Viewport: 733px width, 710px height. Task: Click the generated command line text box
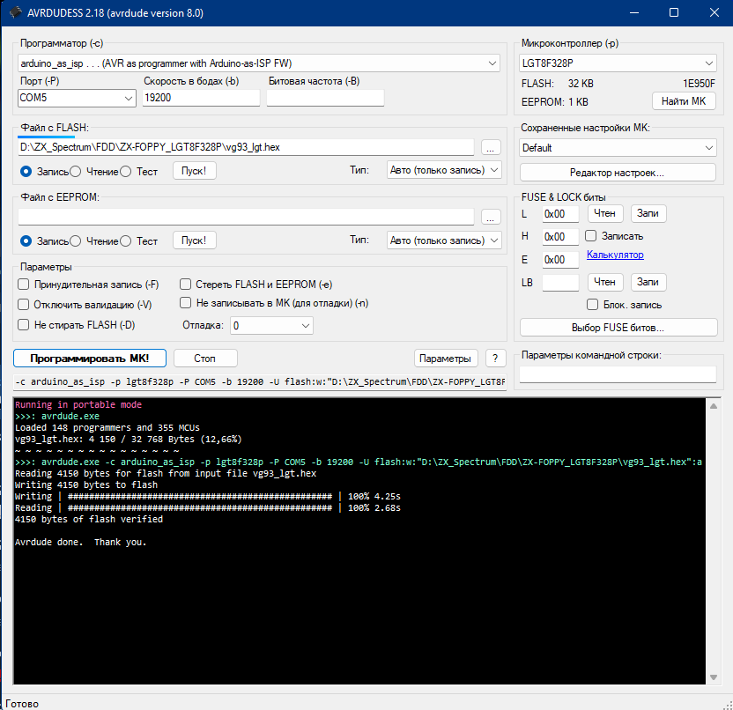click(260, 382)
